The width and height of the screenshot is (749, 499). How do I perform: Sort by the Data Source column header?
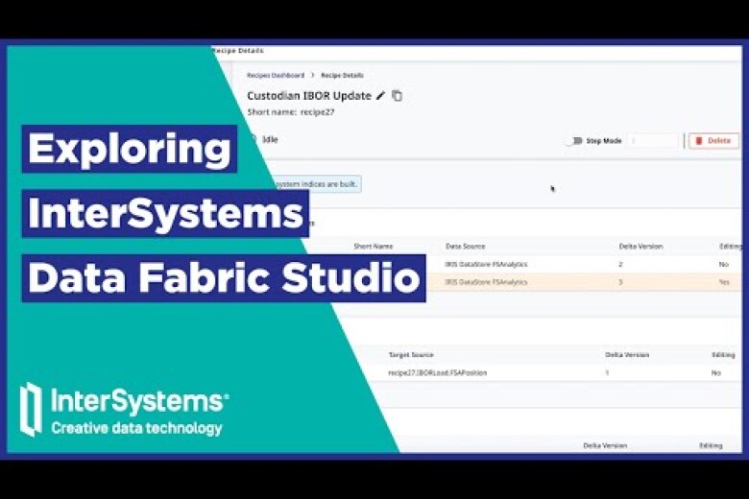click(x=467, y=247)
